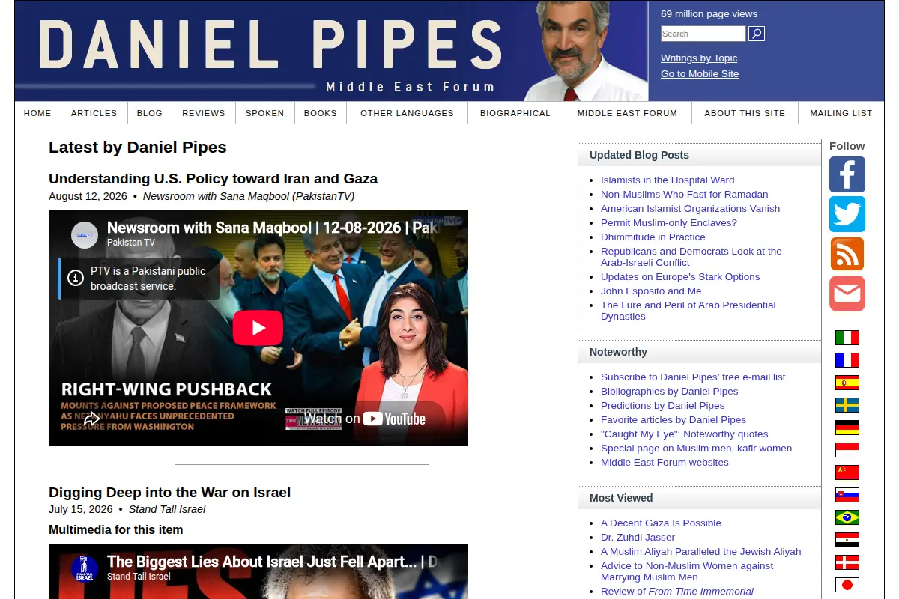
Task: Open the ARTICLES menu item
Action: coord(94,113)
